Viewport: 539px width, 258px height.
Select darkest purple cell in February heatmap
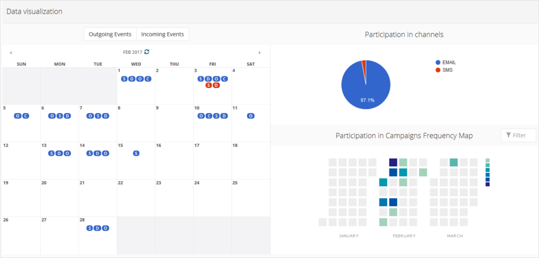393,162
